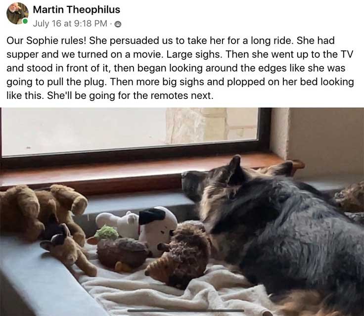The height and width of the screenshot is (316, 364).
Task: Click the post text starting 'Our Sophie rules!'
Action: pos(180,68)
